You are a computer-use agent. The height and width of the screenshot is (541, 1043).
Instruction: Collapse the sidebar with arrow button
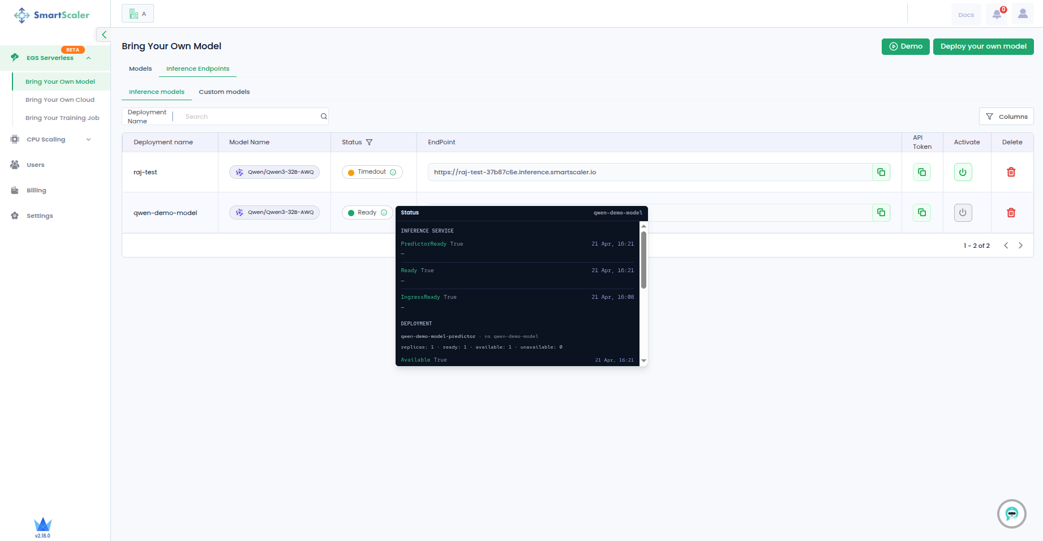click(x=104, y=35)
